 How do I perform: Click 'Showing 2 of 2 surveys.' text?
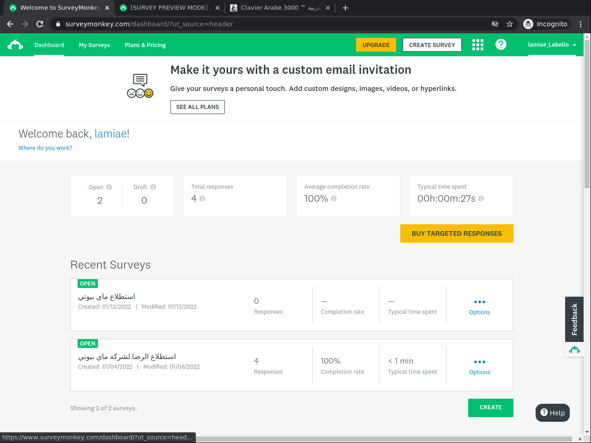point(103,408)
